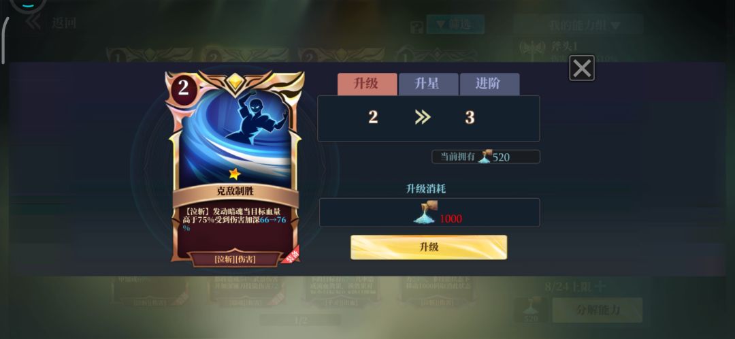The height and width of the screenshot is (339, 735).
Task: Tap the gold star on the card
Action: click(x=235, y=174)
